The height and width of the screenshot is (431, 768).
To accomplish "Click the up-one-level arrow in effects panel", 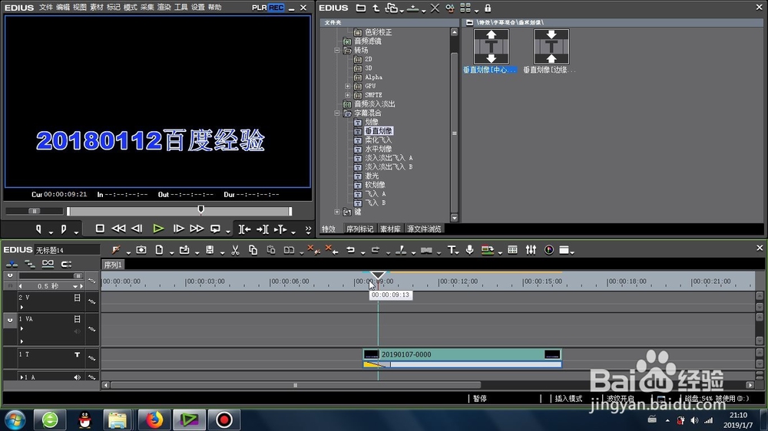I will (x=376, y=8).
